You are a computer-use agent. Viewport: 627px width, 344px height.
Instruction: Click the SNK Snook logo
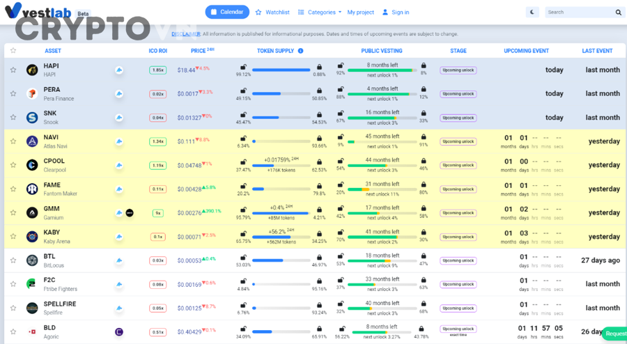tap(32, 118)
